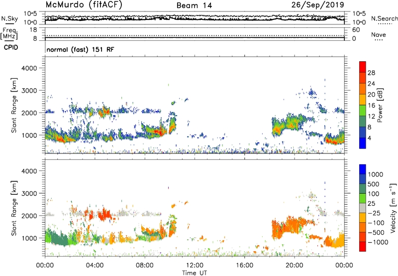The image size is (398, 276).
Task: Click the -500 value on the Velocity colorbar
Action: (376, 232)
